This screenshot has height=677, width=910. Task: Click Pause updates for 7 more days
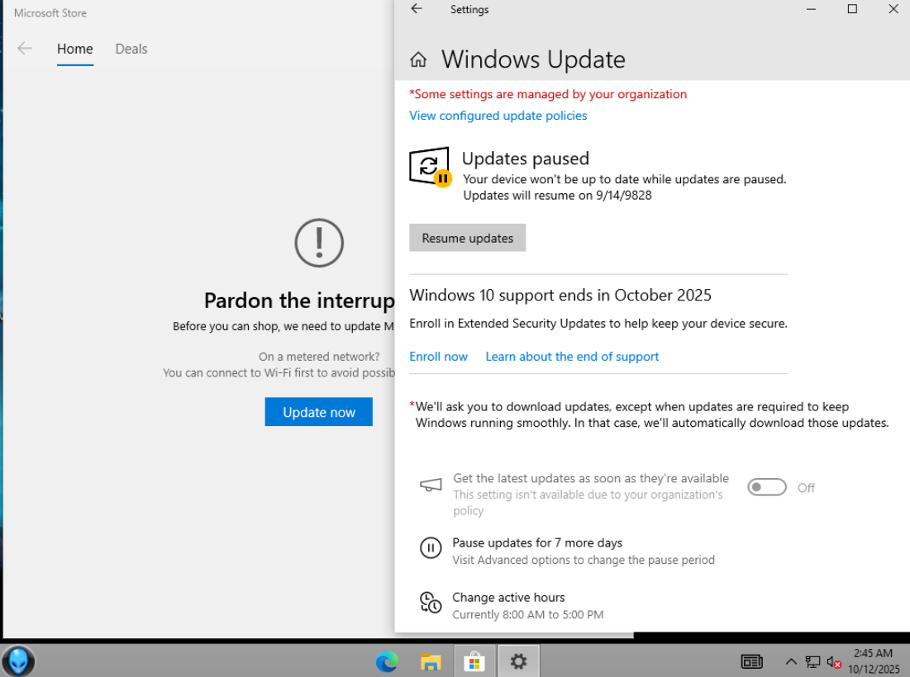(x=537, y=542)
